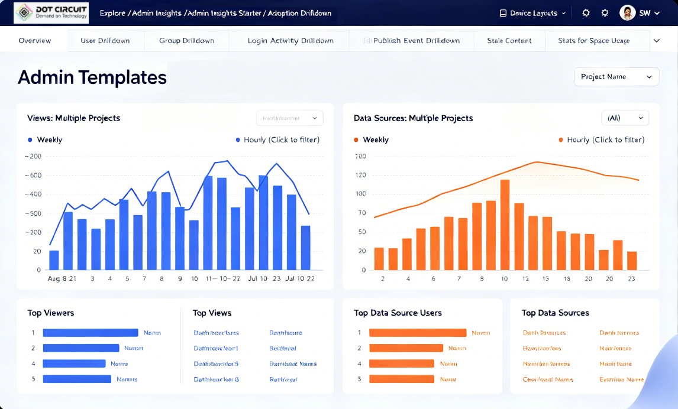Viewport: 678px width, 409px height.
Task: Open the Stale Content tab
Action: [509, 41]
